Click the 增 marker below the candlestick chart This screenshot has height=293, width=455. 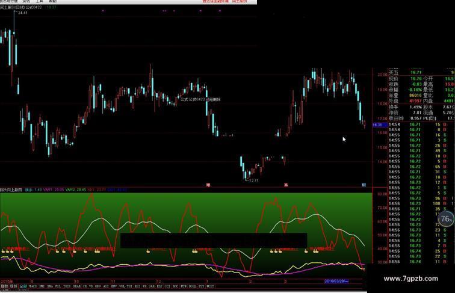tap(208, 185)
